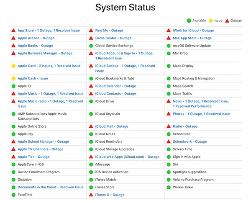Show Mac App Store outage details
Screen dimensions: 251x203
click(x=192, y=38)
